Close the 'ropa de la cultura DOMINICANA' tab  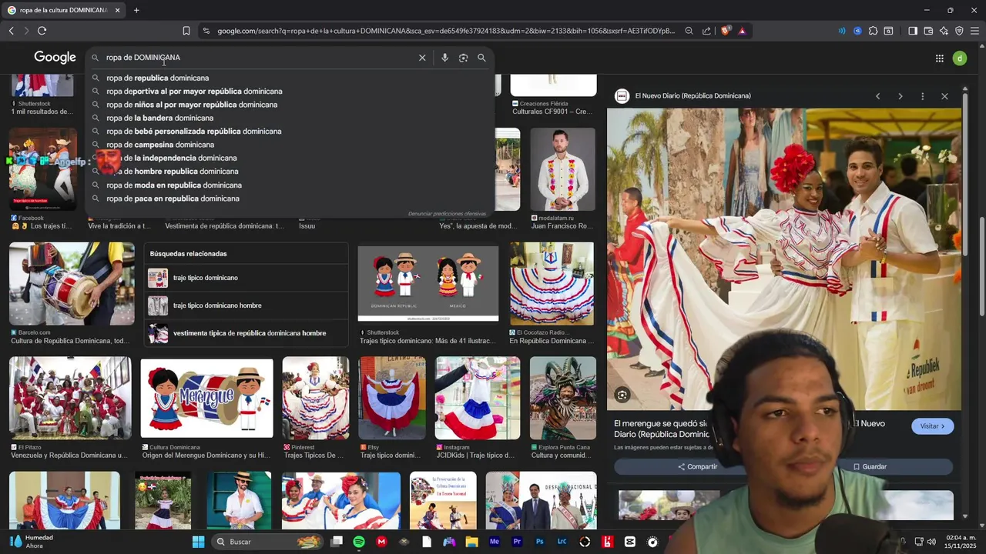tap(118, 10)
